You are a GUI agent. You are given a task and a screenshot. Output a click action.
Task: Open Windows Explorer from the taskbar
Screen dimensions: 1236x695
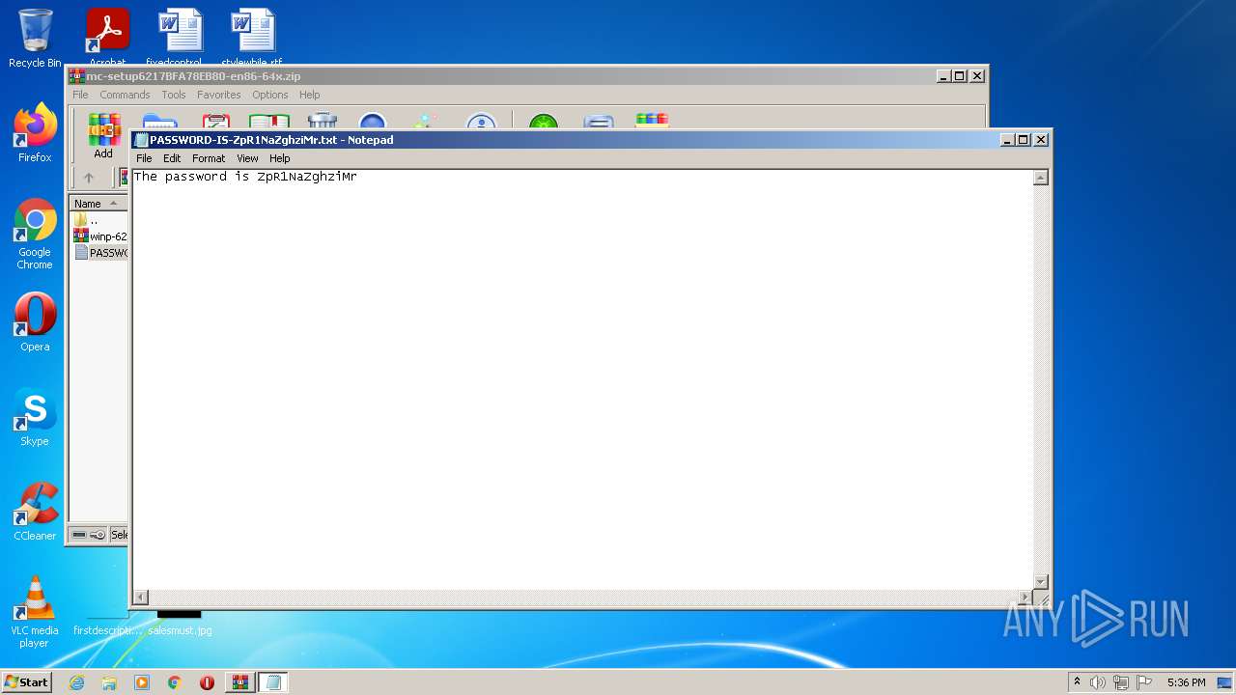tap(109, 682)
